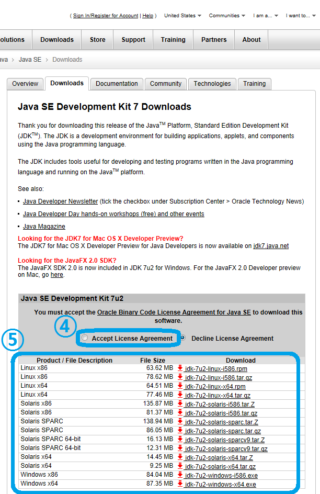Open the Partners navigation menu
The width and height of the screenshot is (320, 494).
214,40
